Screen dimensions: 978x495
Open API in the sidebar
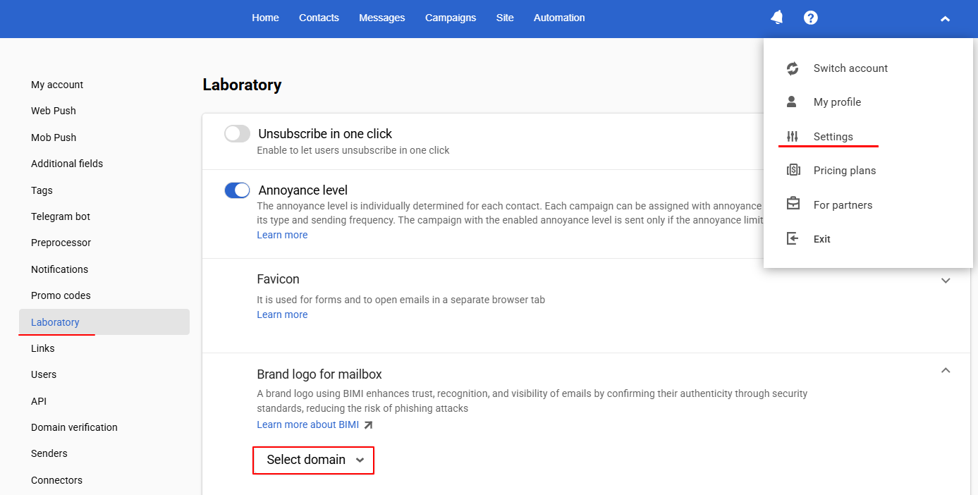tap(39, 401)
